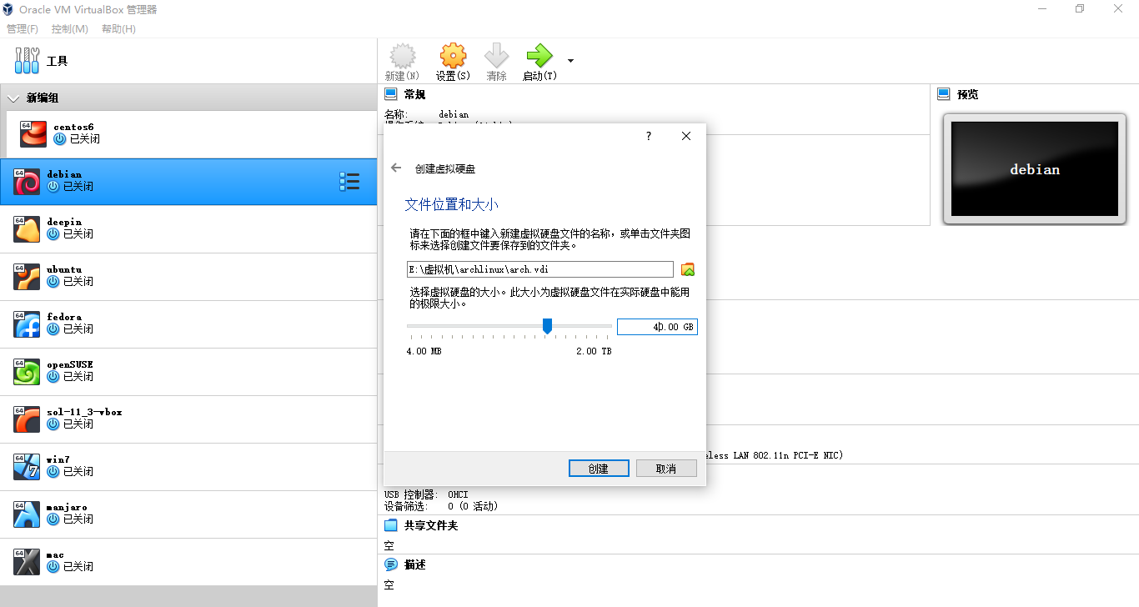Open the 帮助(H) menu
This screenshot has height=607, width=1139.
tap(118, 28)
